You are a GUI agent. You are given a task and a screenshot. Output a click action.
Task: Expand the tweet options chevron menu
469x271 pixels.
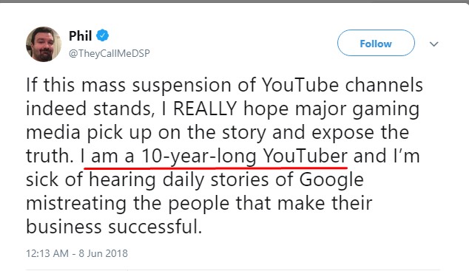pyautogui.click(x=433, y=44)
